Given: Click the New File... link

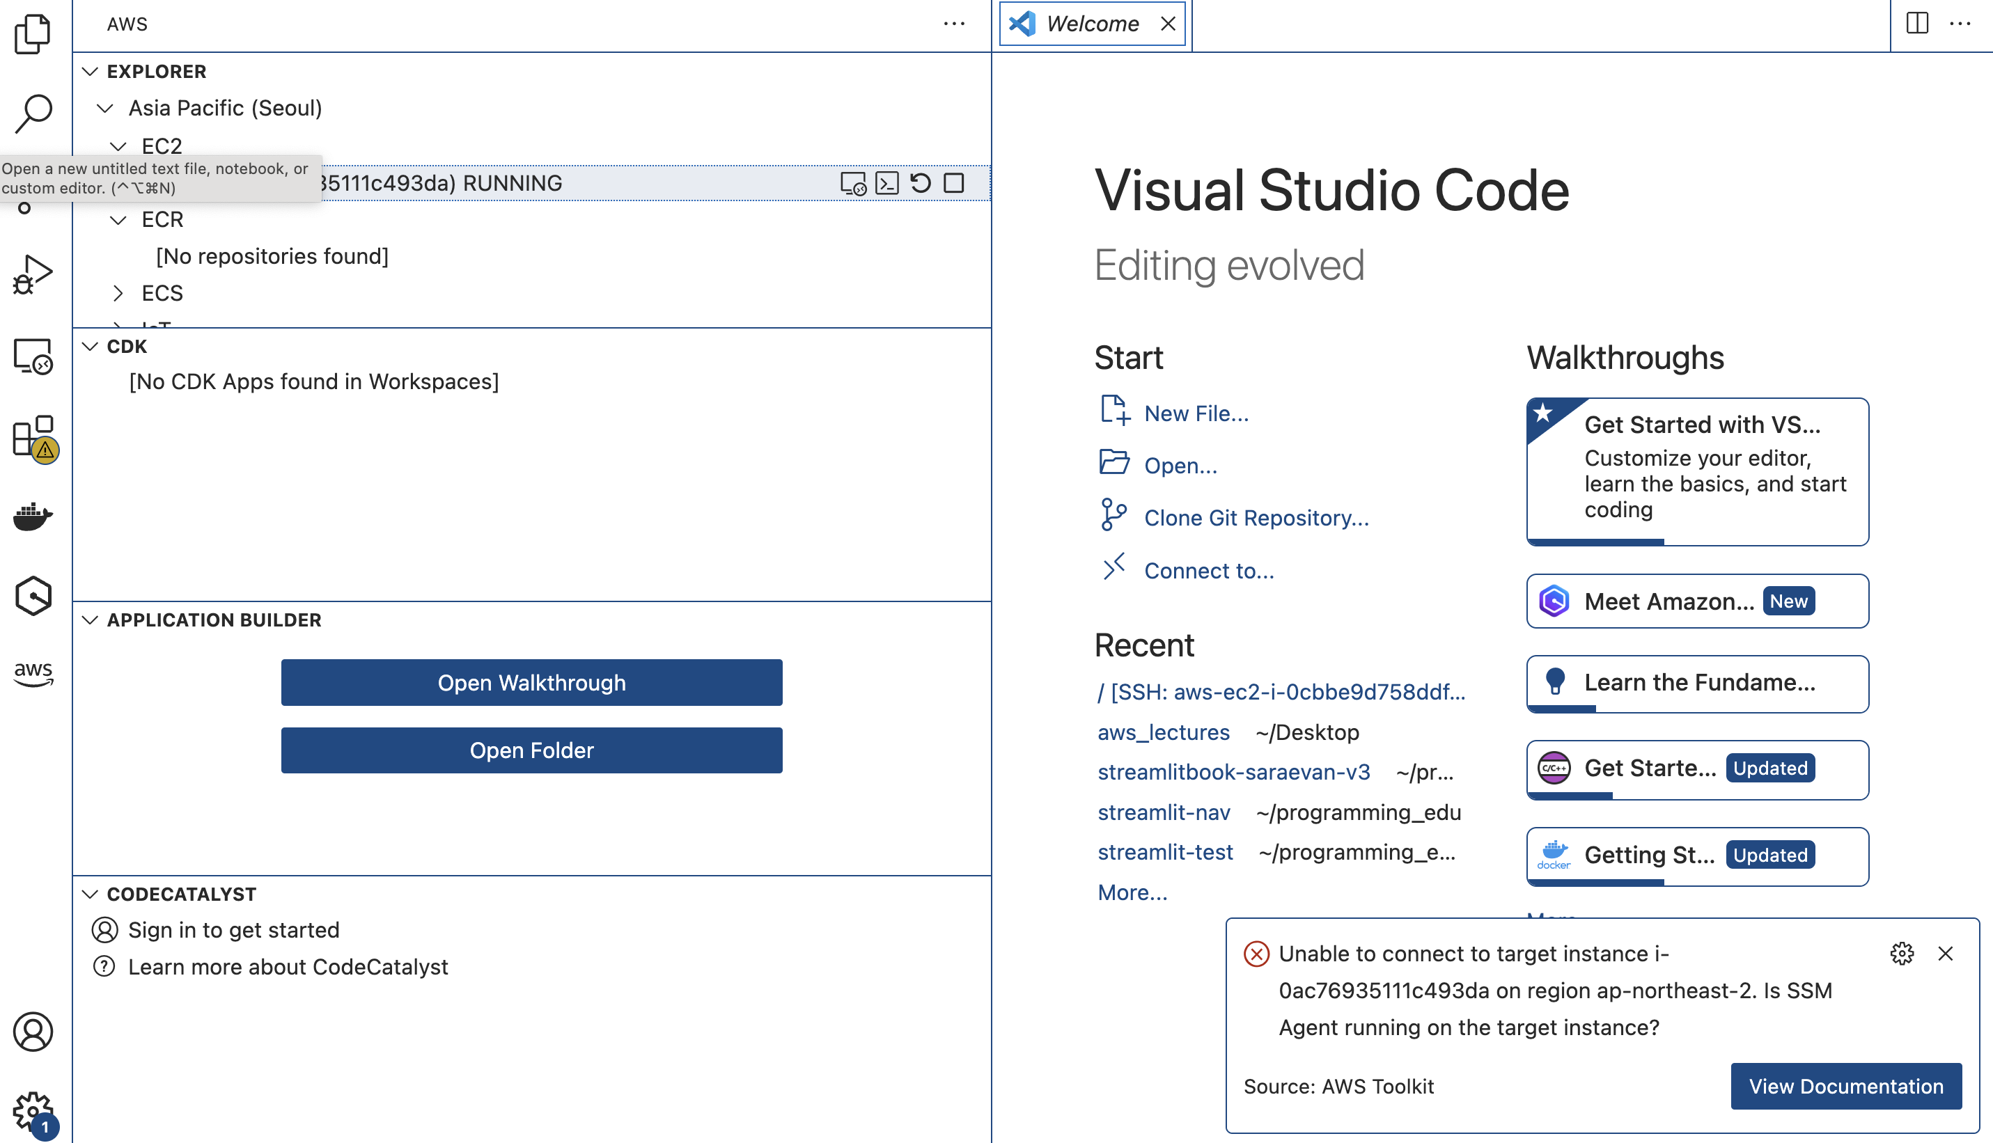Looking at the screenshot, I should (x=1196, y=413).
